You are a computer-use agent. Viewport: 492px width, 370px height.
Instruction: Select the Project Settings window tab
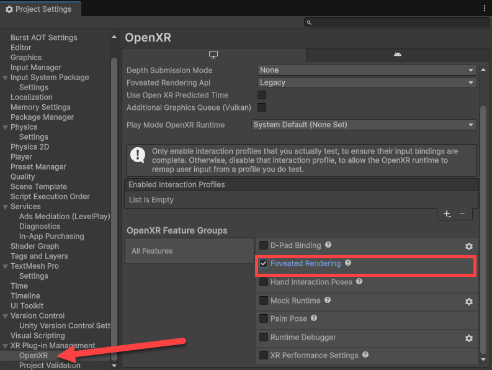pyautogui.click(x=40, y=9)
